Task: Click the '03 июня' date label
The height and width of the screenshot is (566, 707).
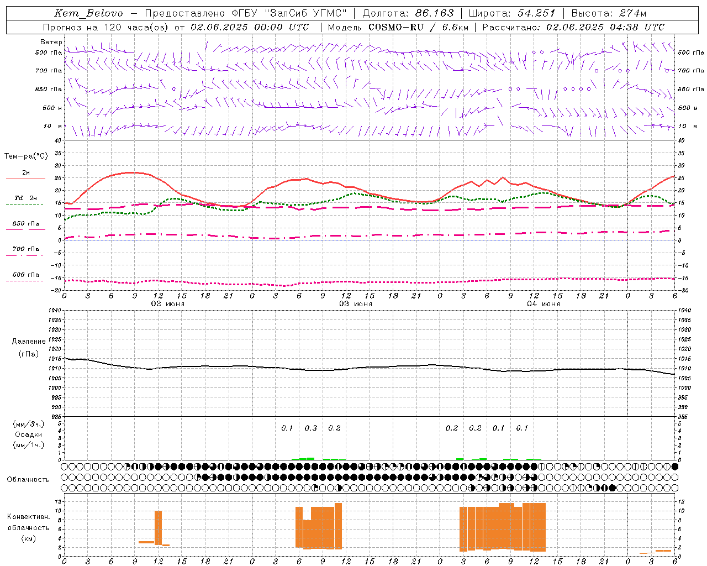Action: tap(356, 304)
